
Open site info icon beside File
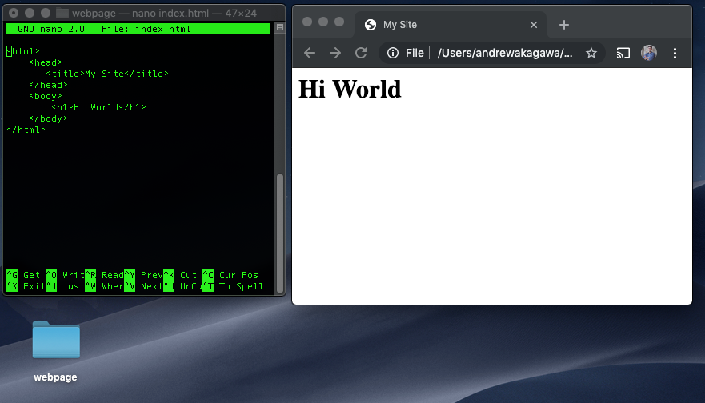click(x=393, y=53)
